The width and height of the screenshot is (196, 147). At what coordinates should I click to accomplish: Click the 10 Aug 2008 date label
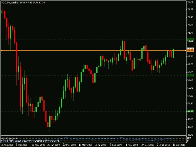(x=7, y=145)
